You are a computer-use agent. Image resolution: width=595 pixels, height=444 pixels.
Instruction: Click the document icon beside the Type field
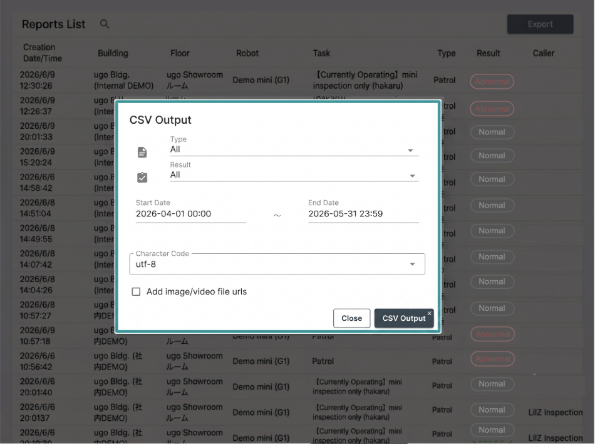[x=142, y=153]
